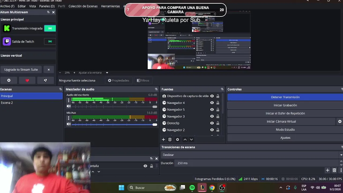Open Ajustes from Controles panel
Viewport: 343px width, 193px height.
[285, 138]
